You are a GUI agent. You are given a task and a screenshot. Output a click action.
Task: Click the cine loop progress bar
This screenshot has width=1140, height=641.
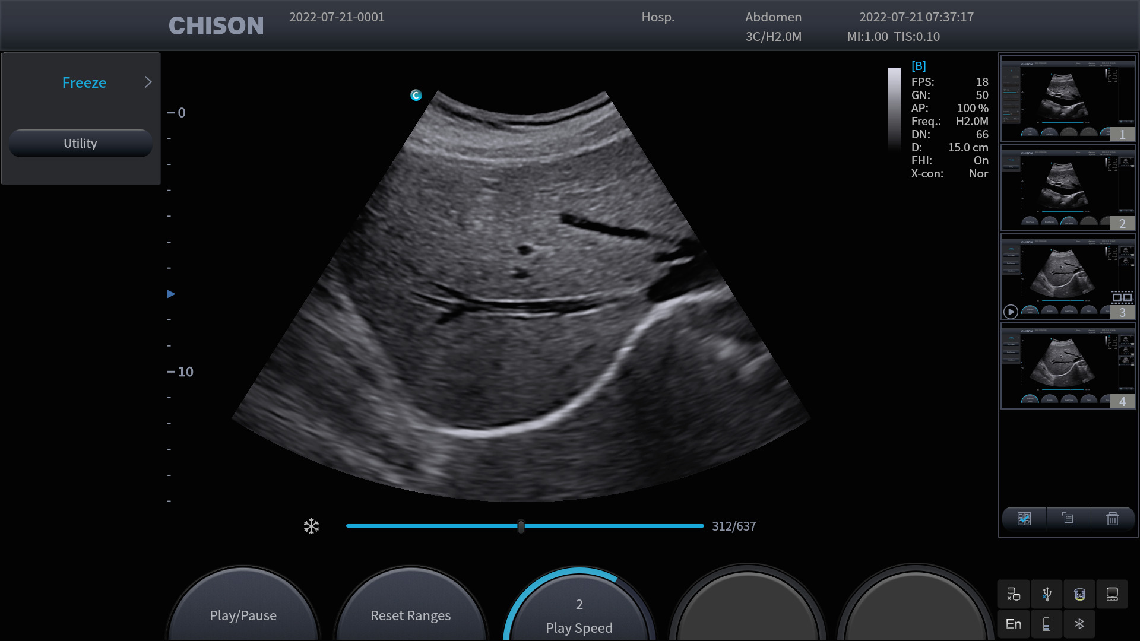pyautogui.click(x=525, y=526)
